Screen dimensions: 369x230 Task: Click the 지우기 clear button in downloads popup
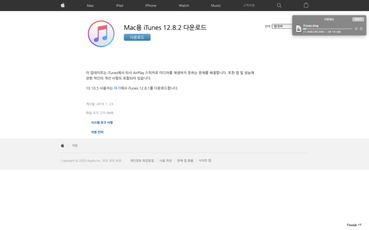[358, 19]
